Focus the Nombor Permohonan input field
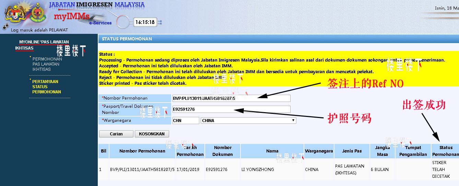Viewport: 459px width, 186px height. tap(231, 98)
